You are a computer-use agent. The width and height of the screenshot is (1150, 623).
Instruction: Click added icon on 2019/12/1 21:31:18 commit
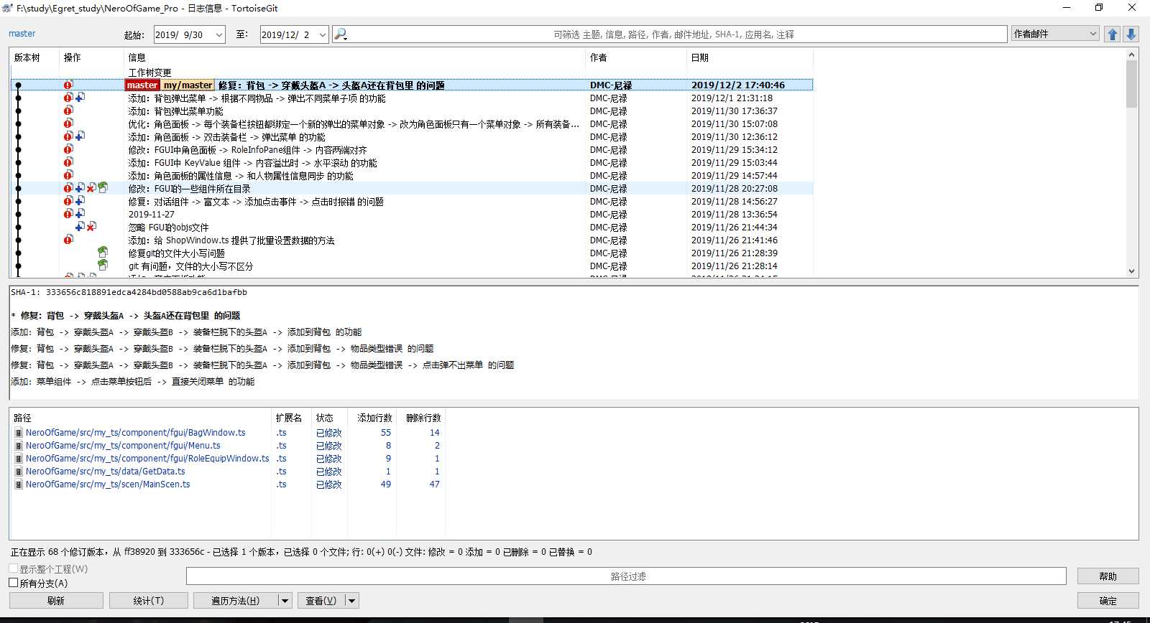80,98
